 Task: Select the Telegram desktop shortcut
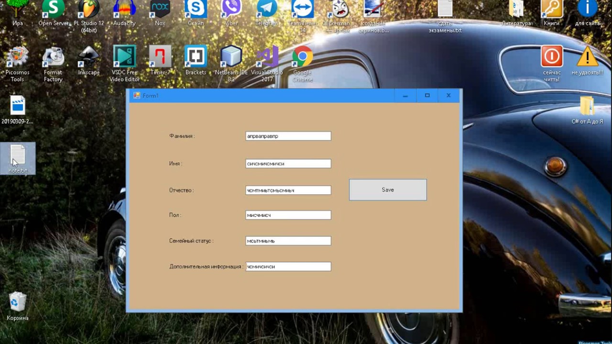coord(267,13)
